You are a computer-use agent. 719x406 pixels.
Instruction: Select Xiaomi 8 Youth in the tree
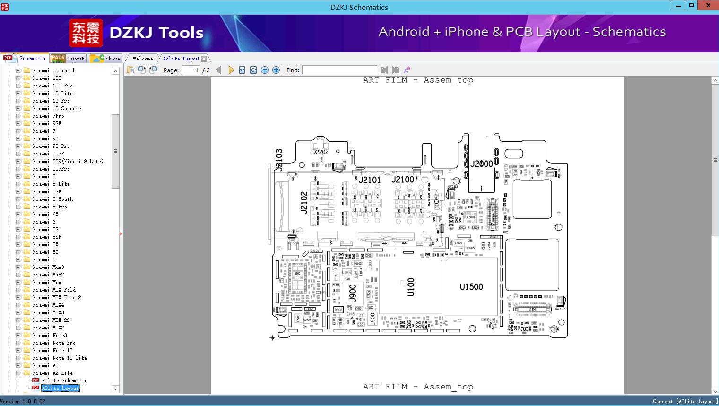click(52, 199)
